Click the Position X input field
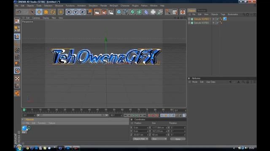 (x=140, y=128)
